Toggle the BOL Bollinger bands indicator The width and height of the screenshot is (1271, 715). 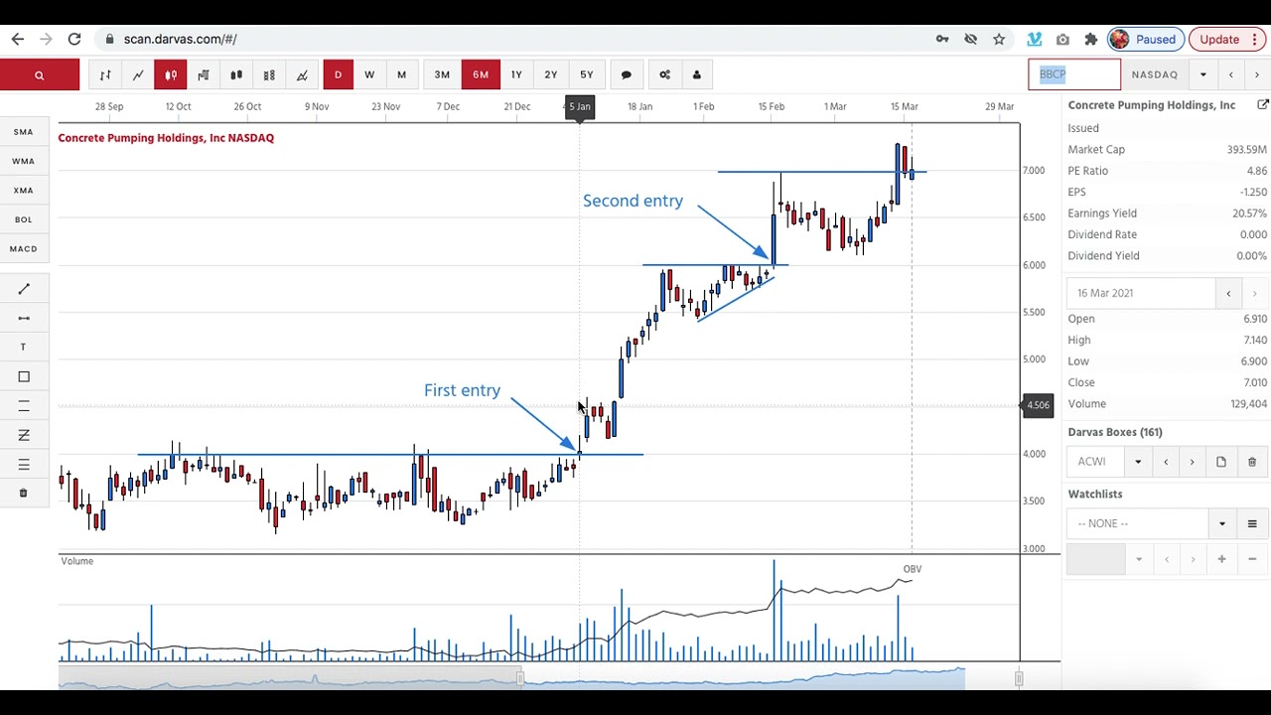(24, 219)
